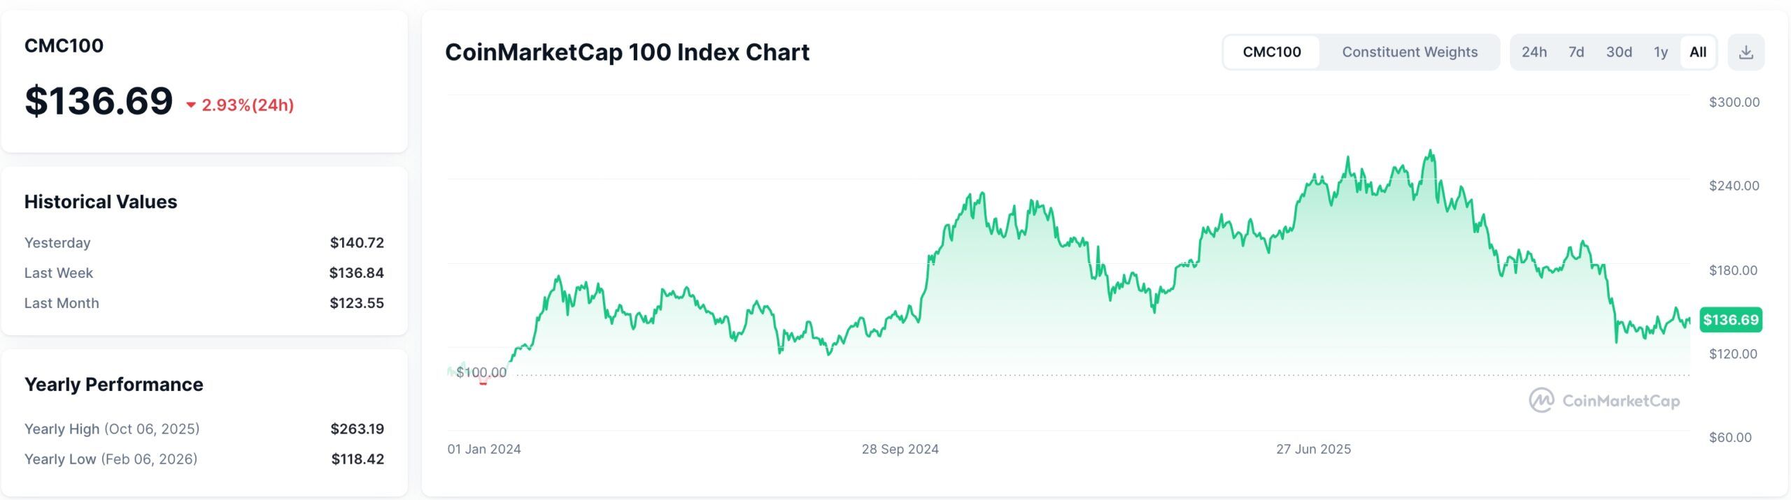Click the 28 Sep 2024 axis label
1791x500 pixels.
pyautogui.click(x=898, y=449)
